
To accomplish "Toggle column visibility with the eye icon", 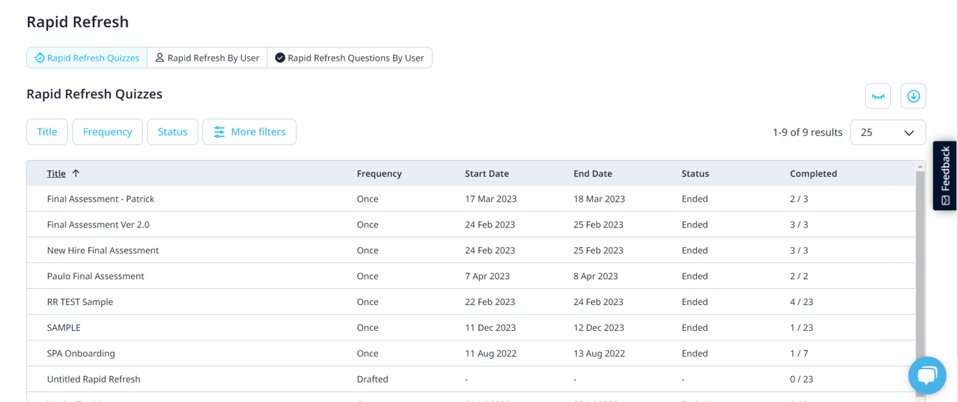I will 878,96.
